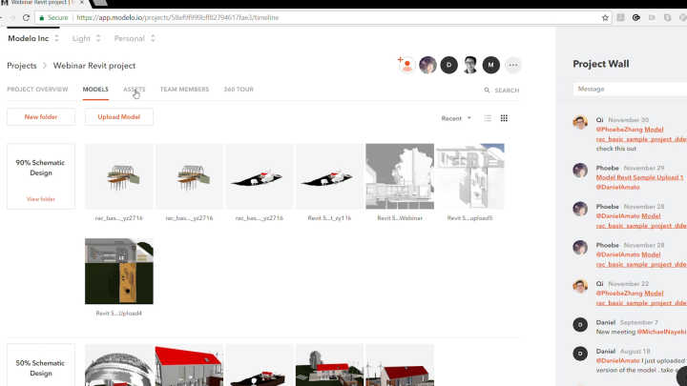Click the 'D' member avatar
Screen dimensions: 687x386
[x=448, y=65]
